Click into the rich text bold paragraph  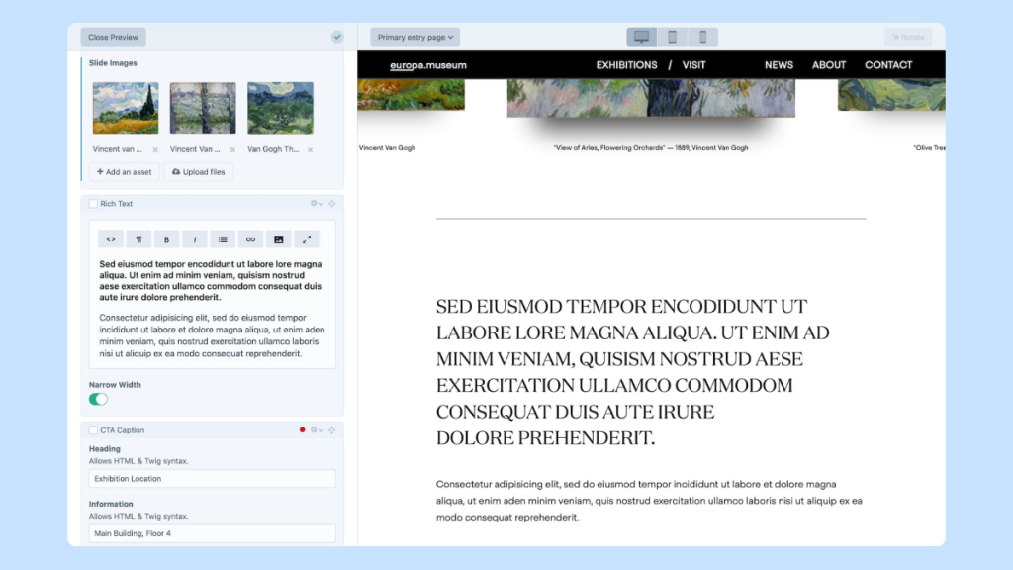click(211, 280)
